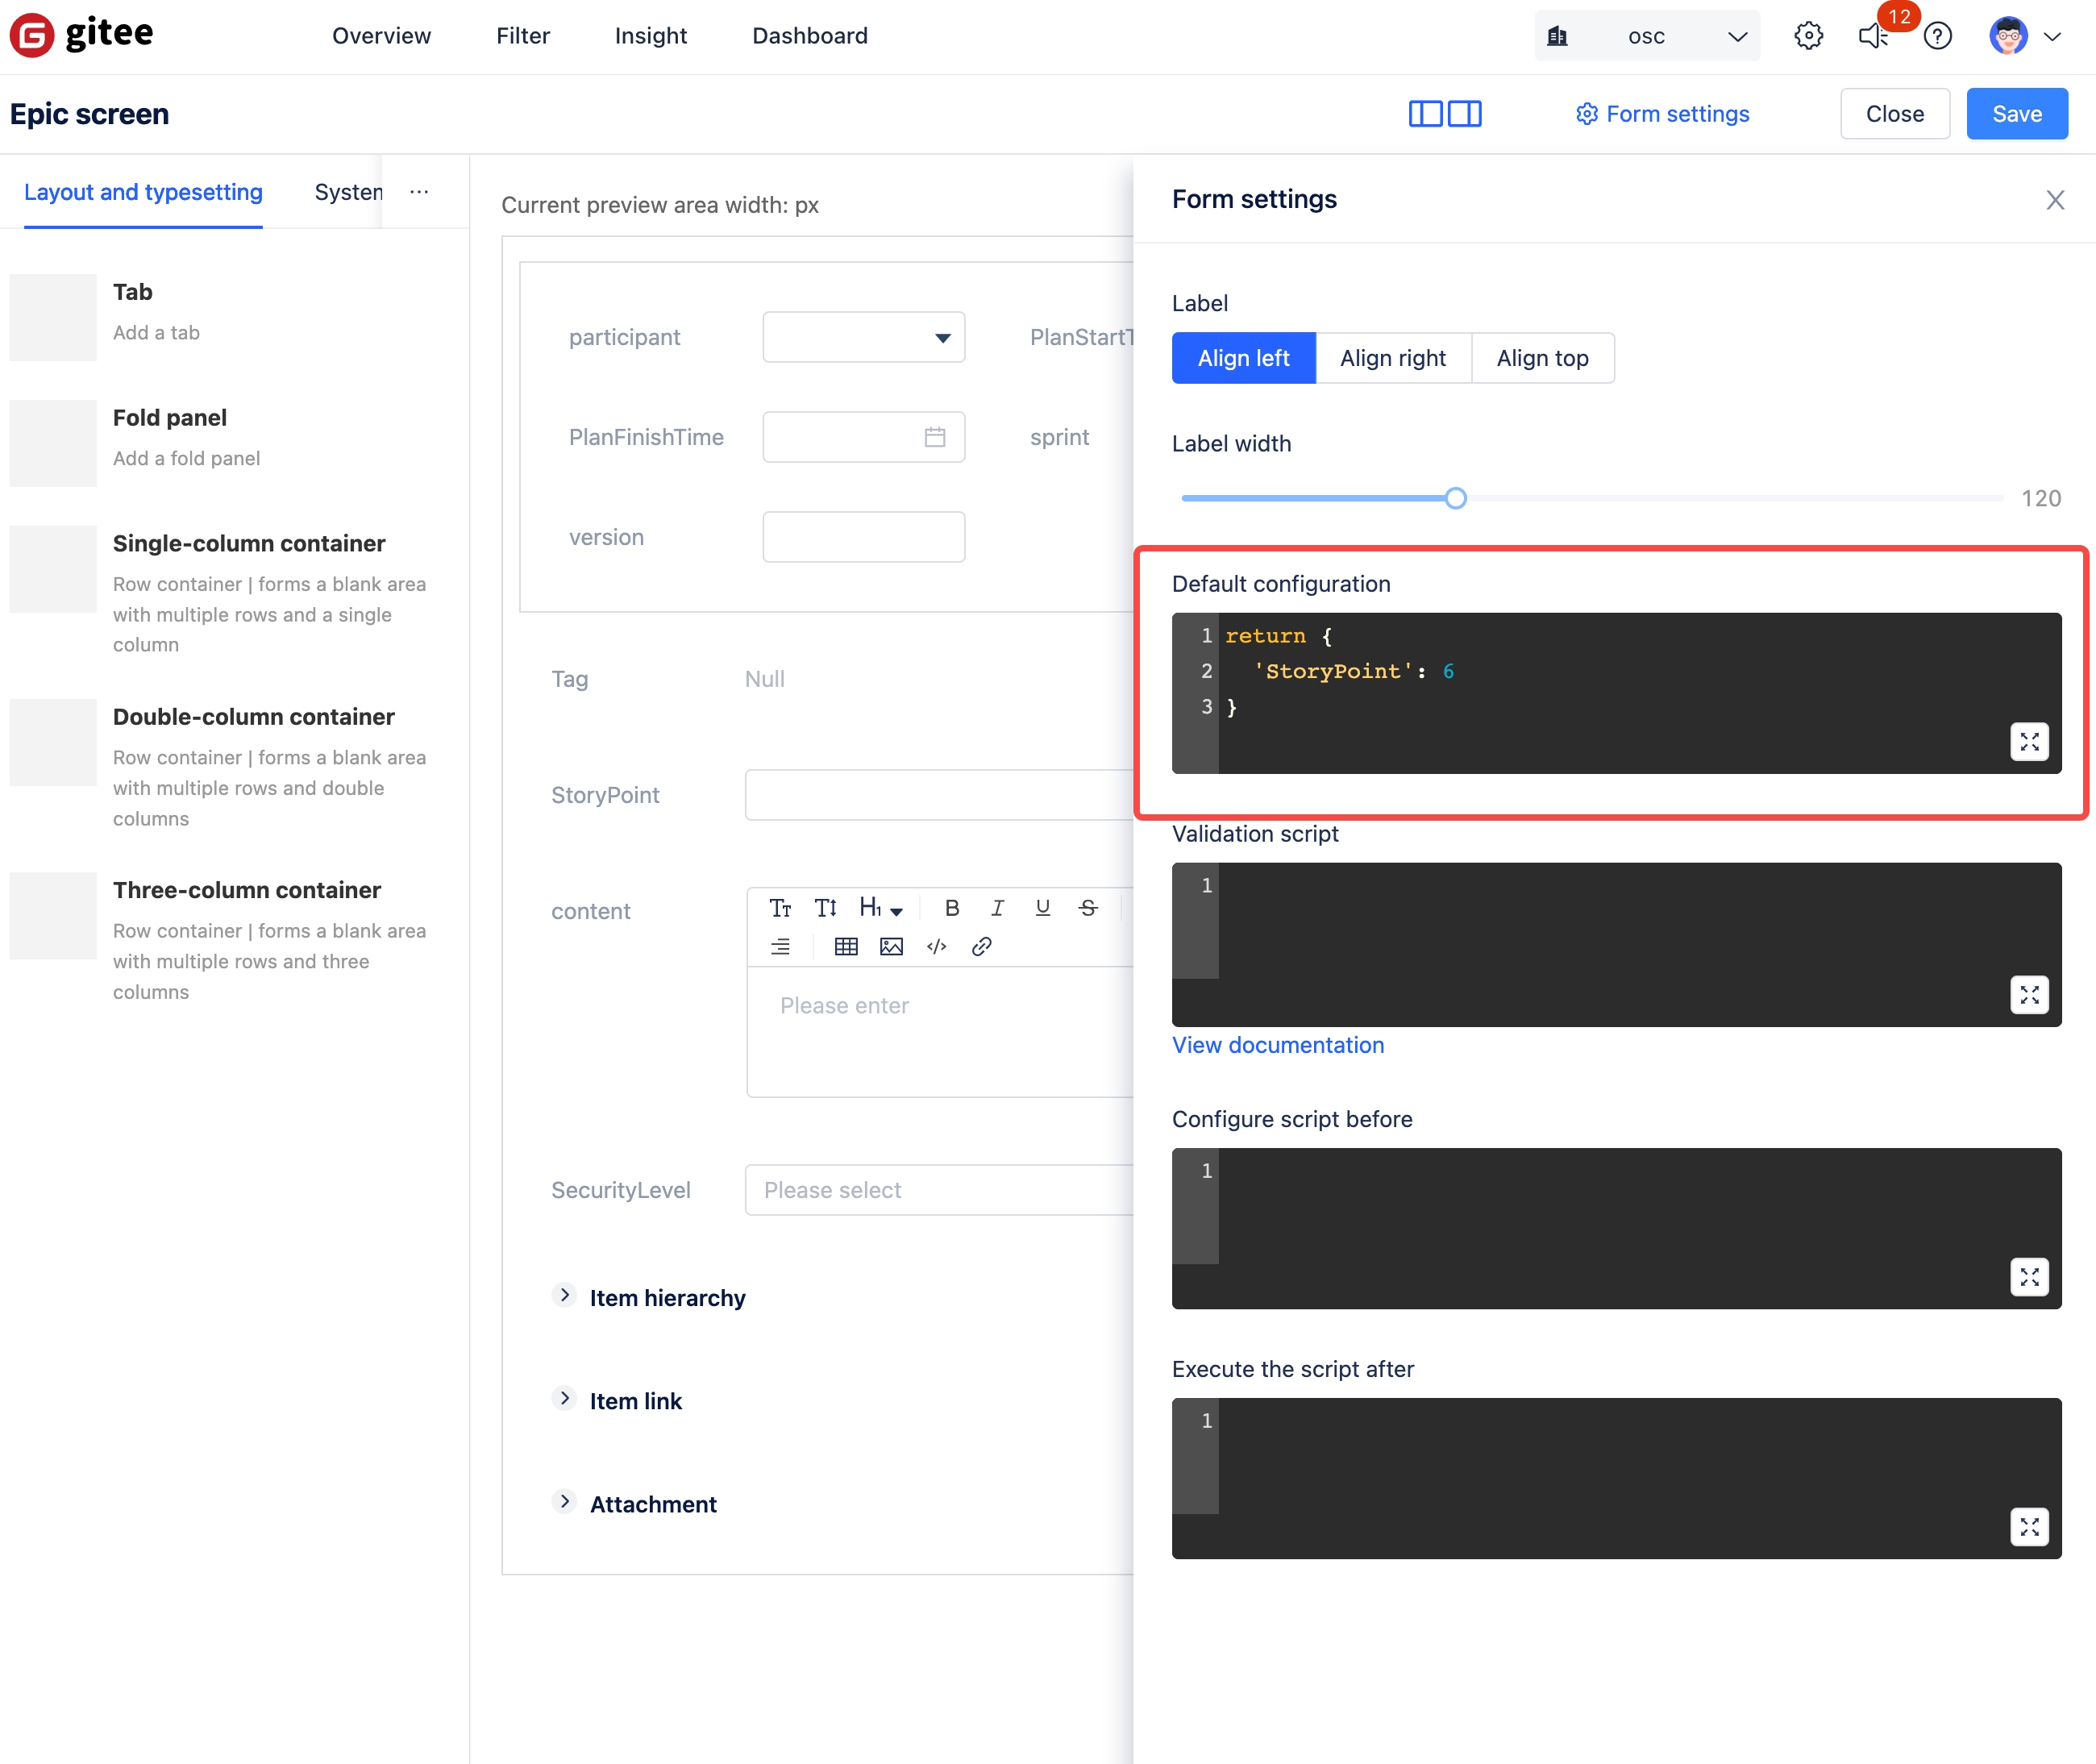Open the osc organization selector

pos(1646,37)
